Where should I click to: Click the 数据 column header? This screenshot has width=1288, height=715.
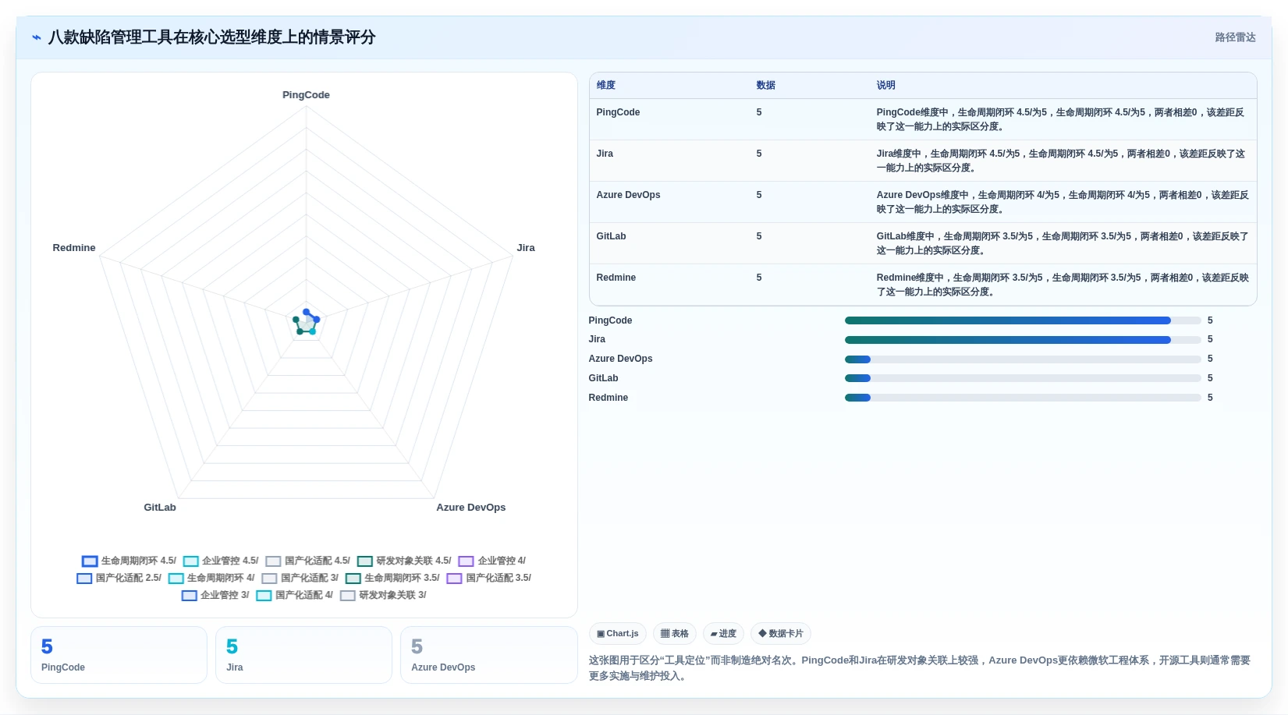click(765, 85)
